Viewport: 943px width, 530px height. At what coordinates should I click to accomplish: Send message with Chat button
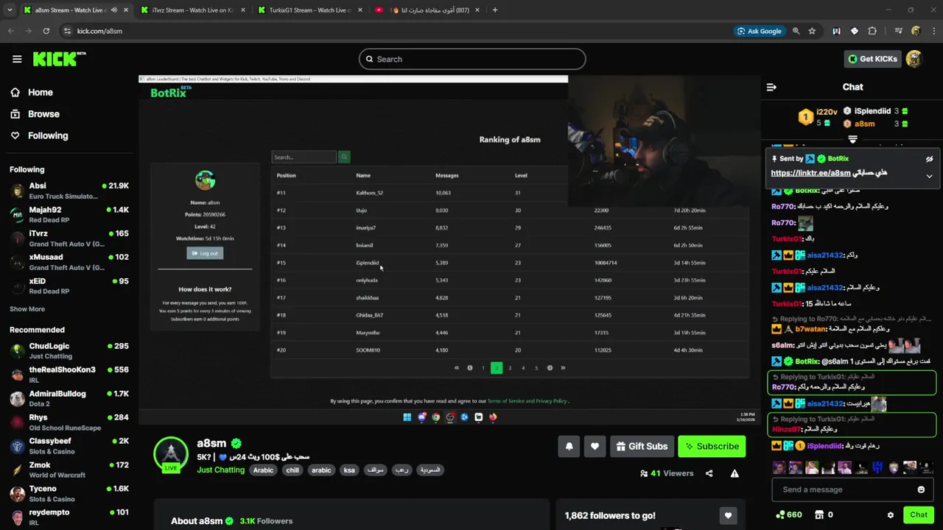pos(918,515)
